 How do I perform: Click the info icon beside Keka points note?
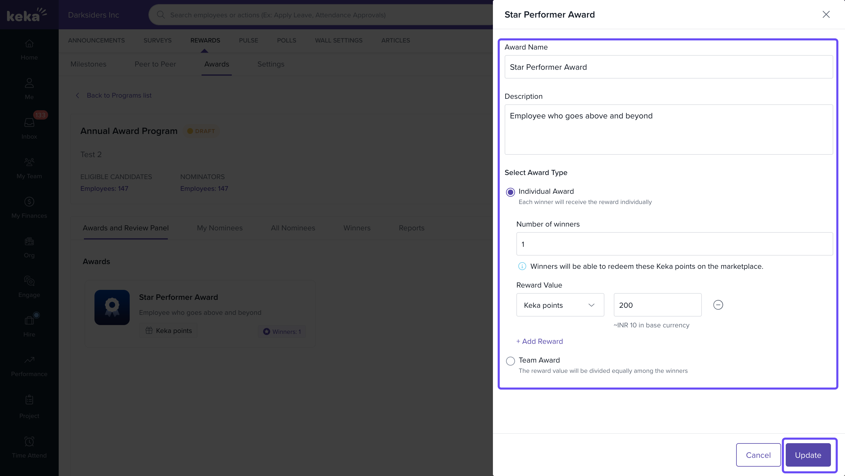coord(522,266)
